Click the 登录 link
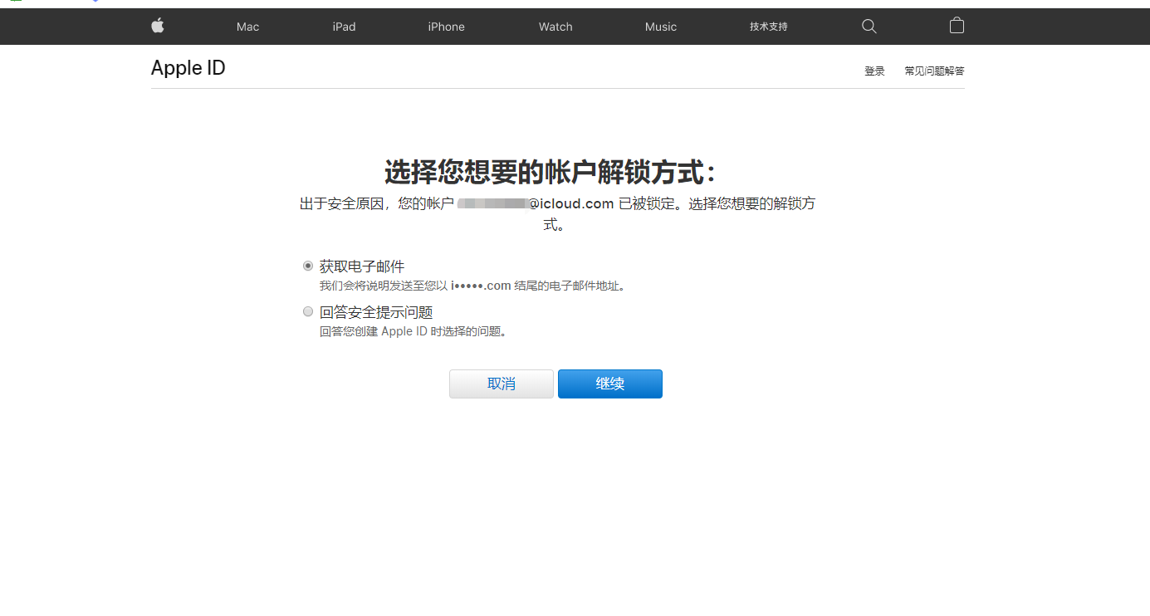This screenshot has width=1150, height=616. (874, 71)
